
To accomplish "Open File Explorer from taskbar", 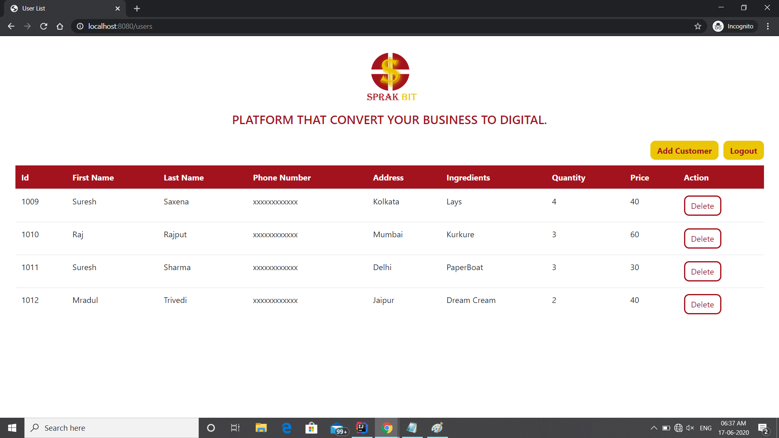I will (261, 428).
